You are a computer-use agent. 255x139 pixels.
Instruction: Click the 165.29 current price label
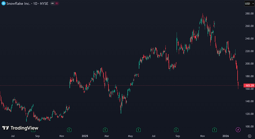[249, 85]
